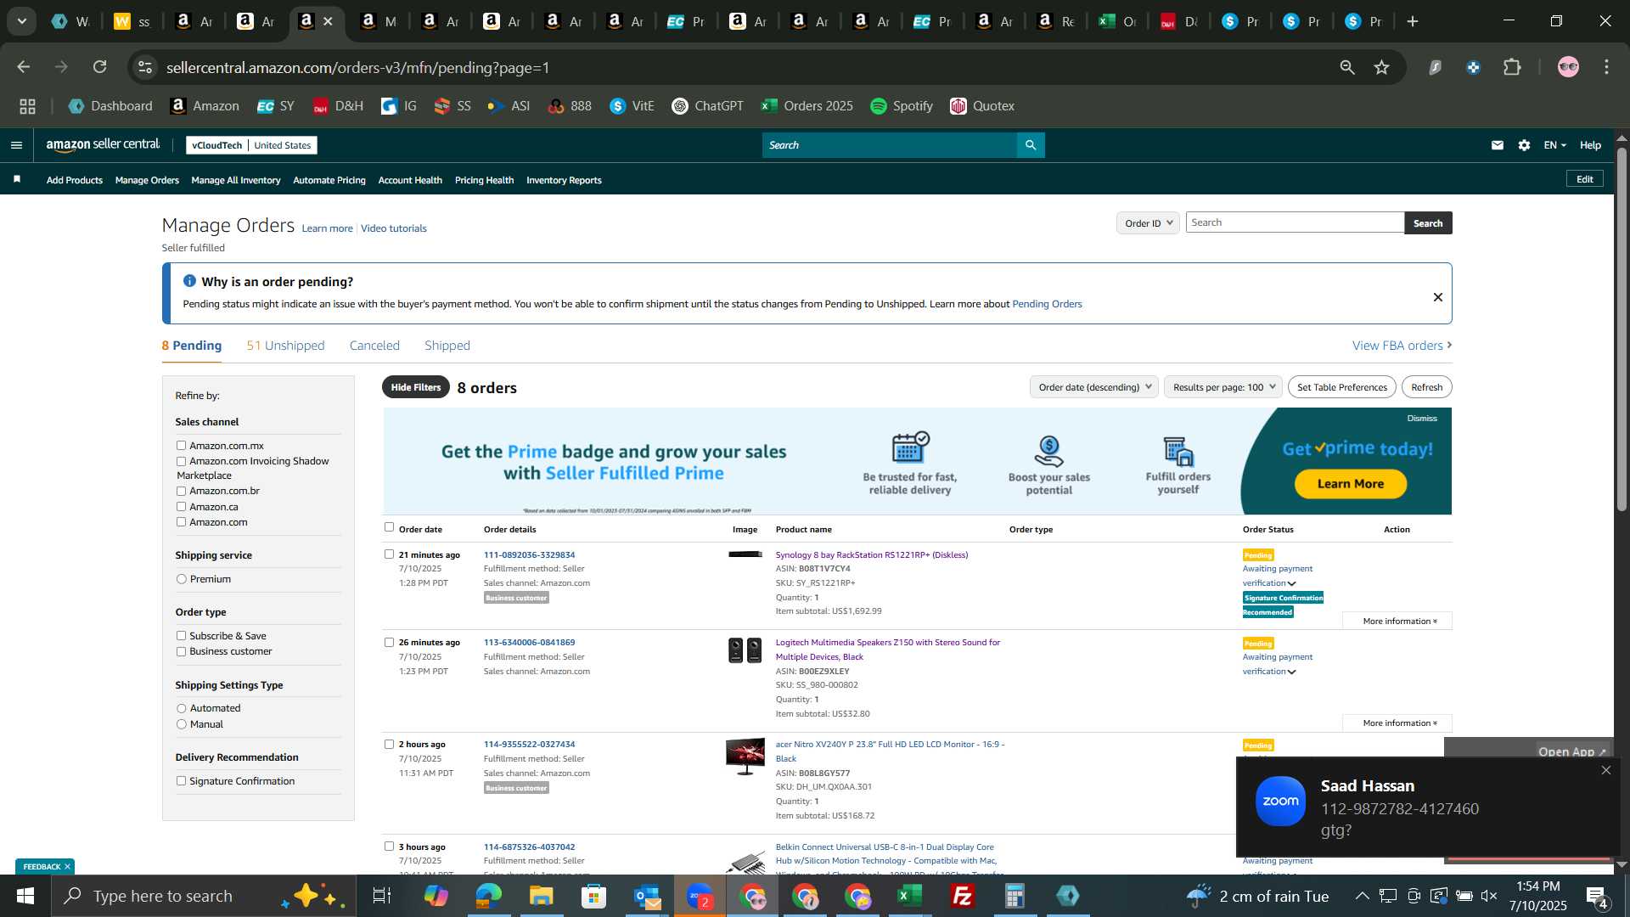Check the Amazon.com.mx sales channel filter
Viewport: 1630px width, 917px height.
pos(181,445)
